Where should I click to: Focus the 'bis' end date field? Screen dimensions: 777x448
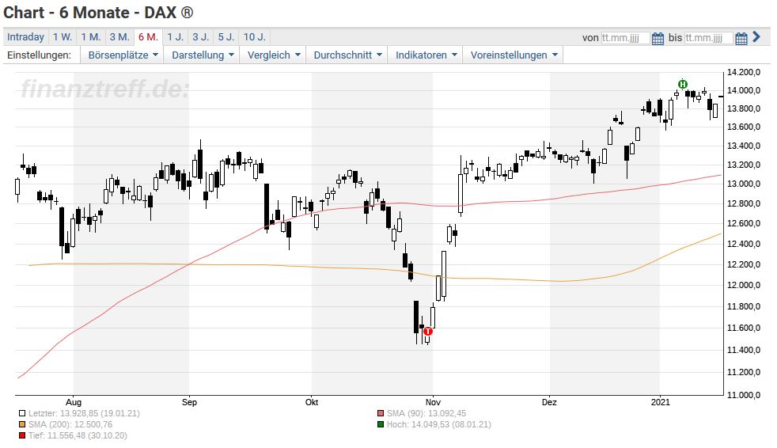click(708, 38)
